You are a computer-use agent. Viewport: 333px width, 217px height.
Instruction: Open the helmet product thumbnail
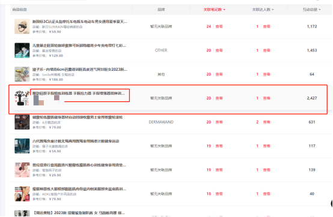[22, 26]
